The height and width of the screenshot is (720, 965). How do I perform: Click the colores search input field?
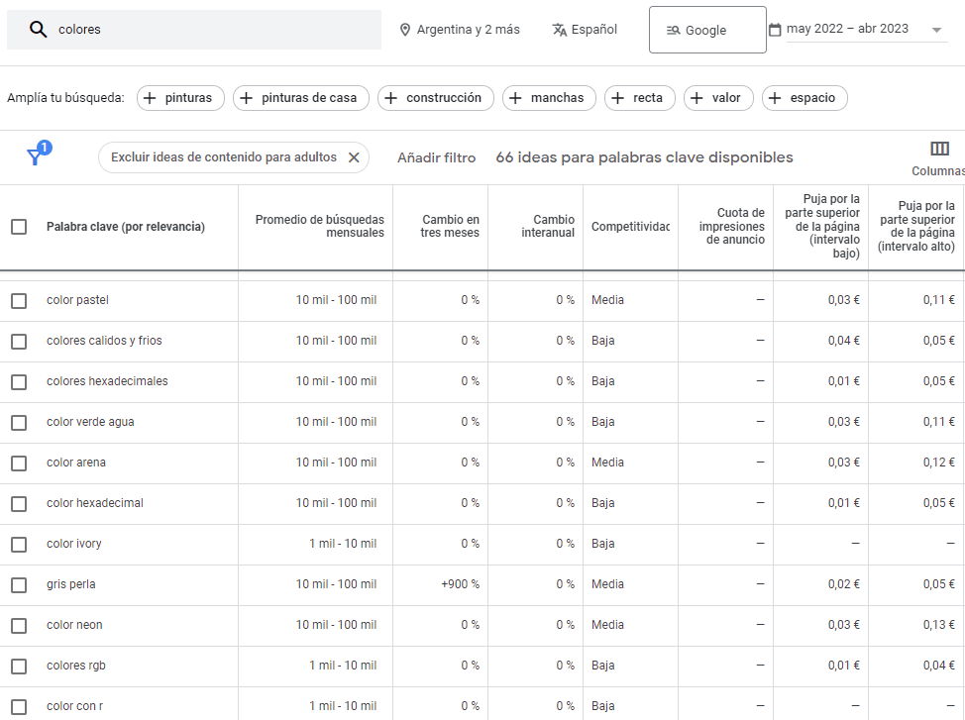click(194, 30)
